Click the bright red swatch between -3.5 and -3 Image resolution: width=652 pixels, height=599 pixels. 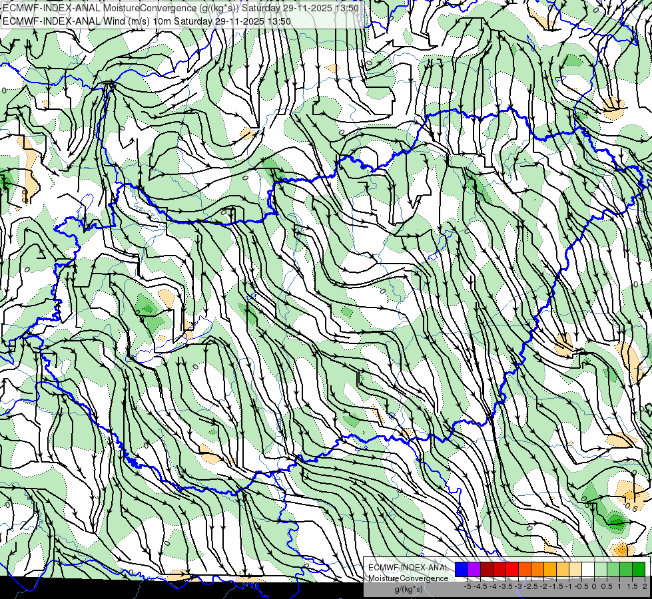(x=512, y=570)
